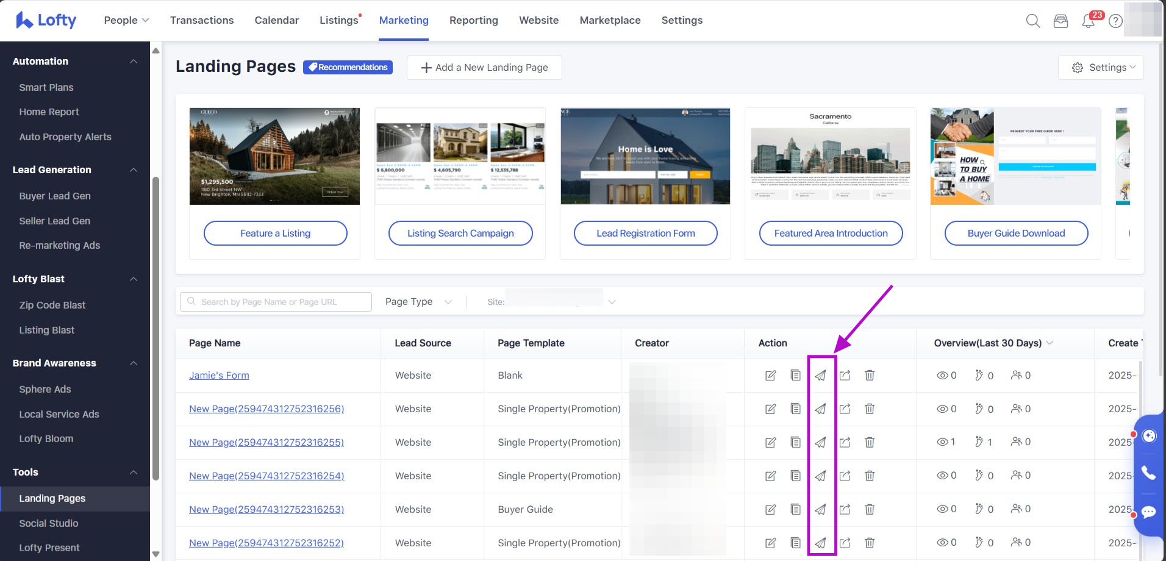Click Add a New Landing Page button
1166x561 pixels.
coord(484,68)
